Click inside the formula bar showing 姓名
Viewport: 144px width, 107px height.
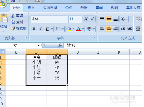coord(103,45)
